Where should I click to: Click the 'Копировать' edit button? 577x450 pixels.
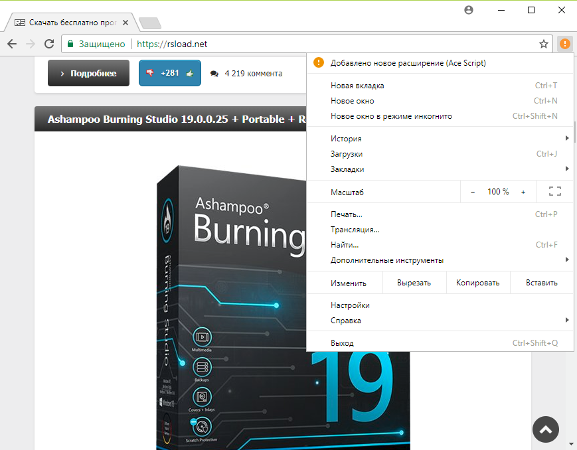pyautogui.click(x=478, y=283)
